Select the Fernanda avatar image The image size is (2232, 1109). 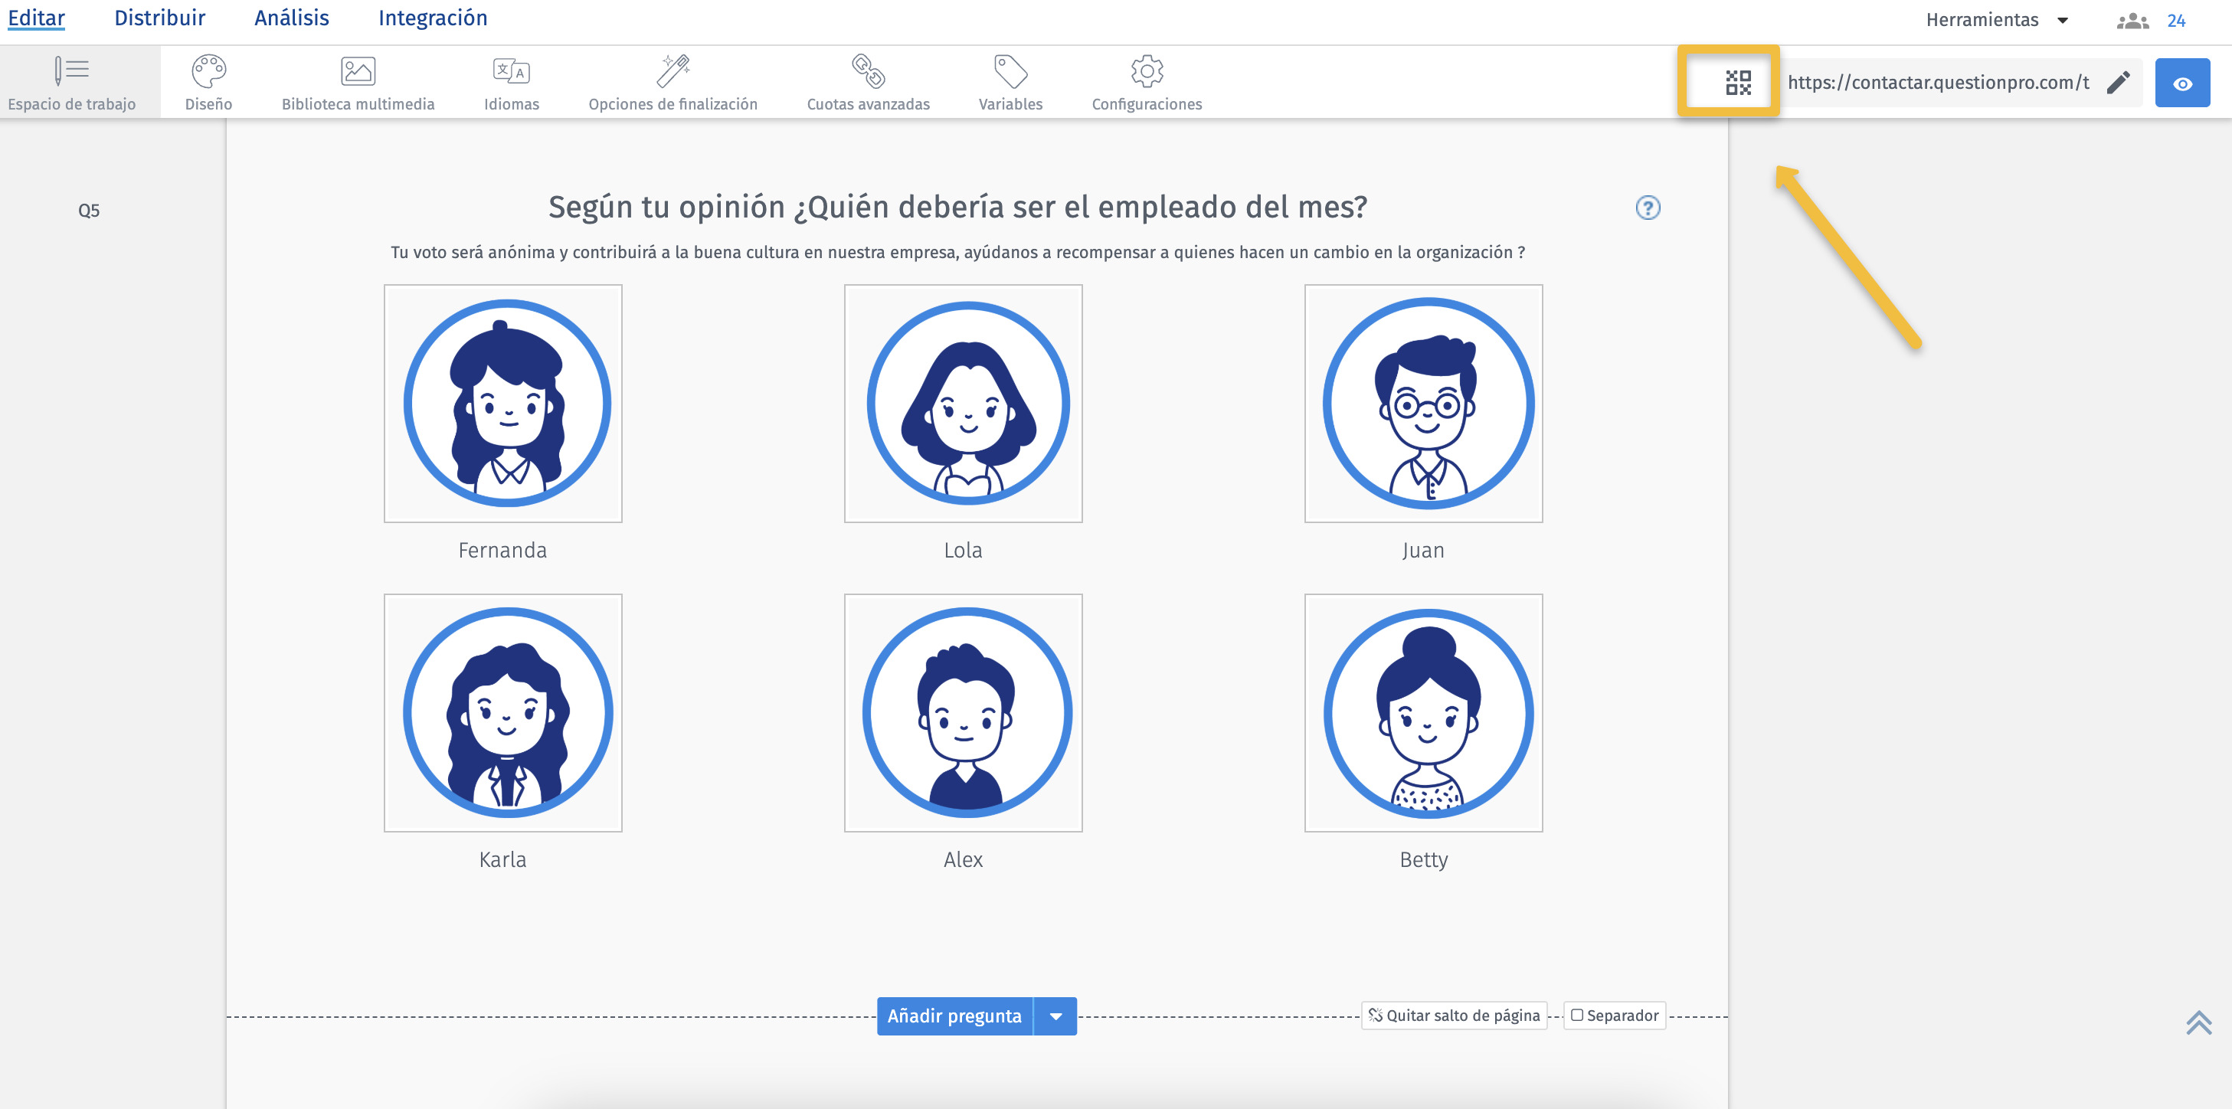[x=502, y=404]
